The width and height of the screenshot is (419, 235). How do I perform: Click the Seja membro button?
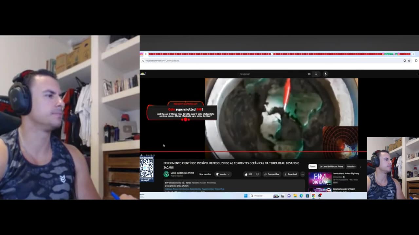(x=205, y=174)
